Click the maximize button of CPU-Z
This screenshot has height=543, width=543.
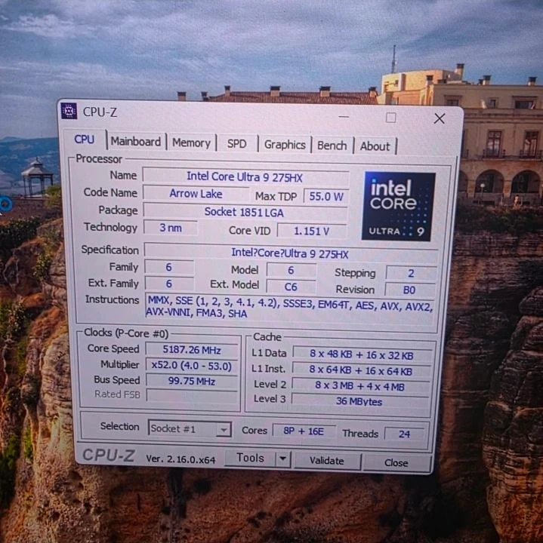pos(390,118)
